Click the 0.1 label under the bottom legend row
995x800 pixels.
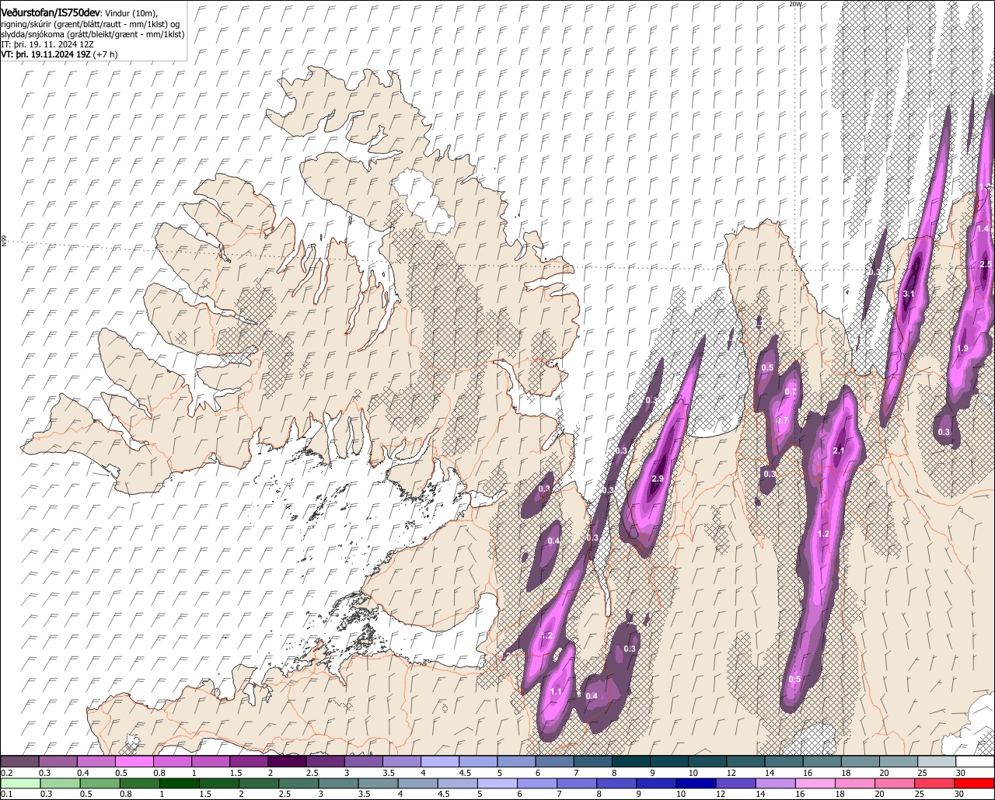tap(7, 794)
